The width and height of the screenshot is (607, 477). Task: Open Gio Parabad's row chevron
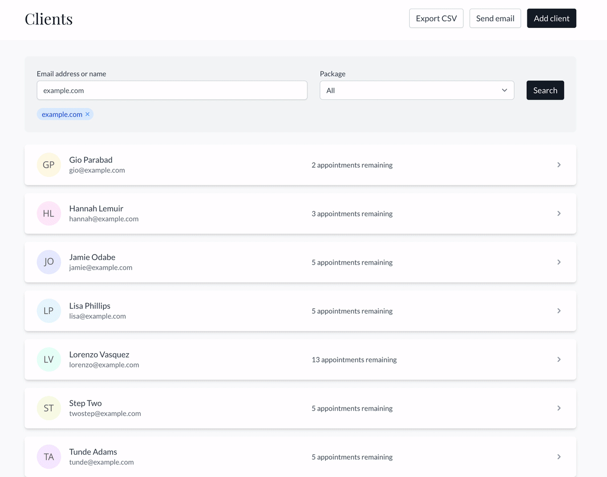coord(559,165)
